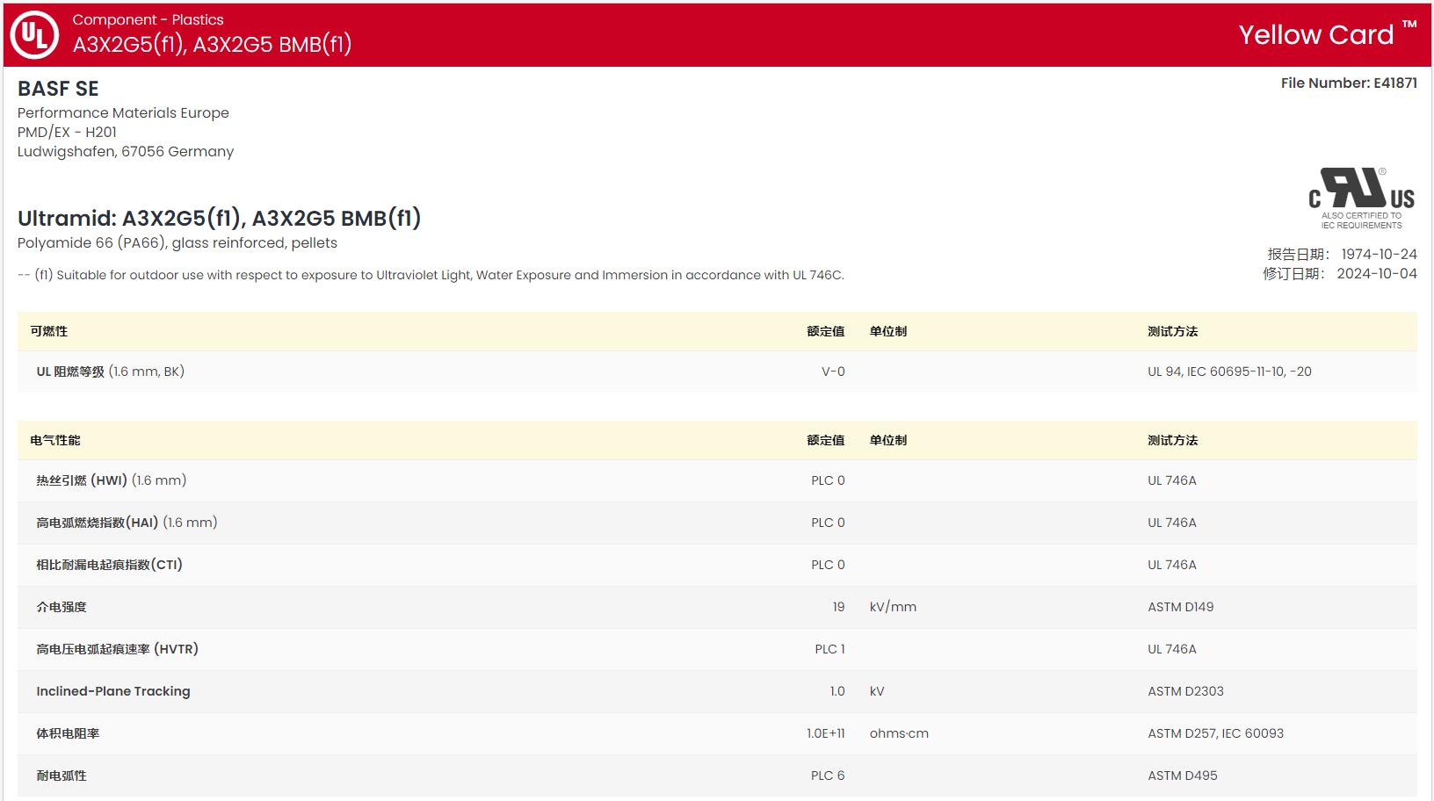Viewport: 1434px width, 801px height.
Task: Click 'UL 阻燃等级 (1.6 mm, BK)' row label
Action: (110, 372)
